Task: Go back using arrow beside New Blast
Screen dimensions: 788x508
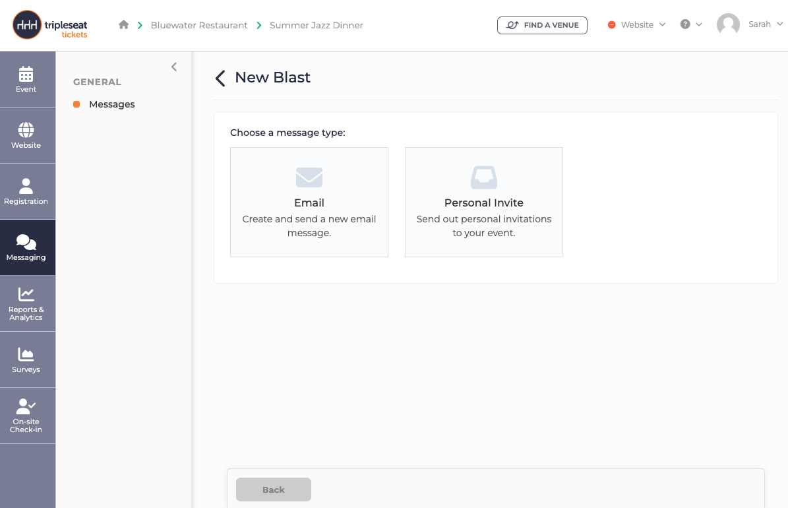Action: point(220,78)
